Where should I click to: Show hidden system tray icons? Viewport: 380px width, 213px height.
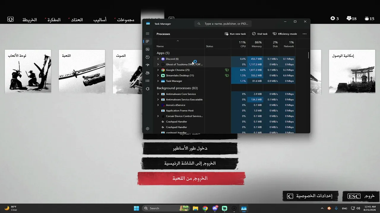tap(322, 208)
